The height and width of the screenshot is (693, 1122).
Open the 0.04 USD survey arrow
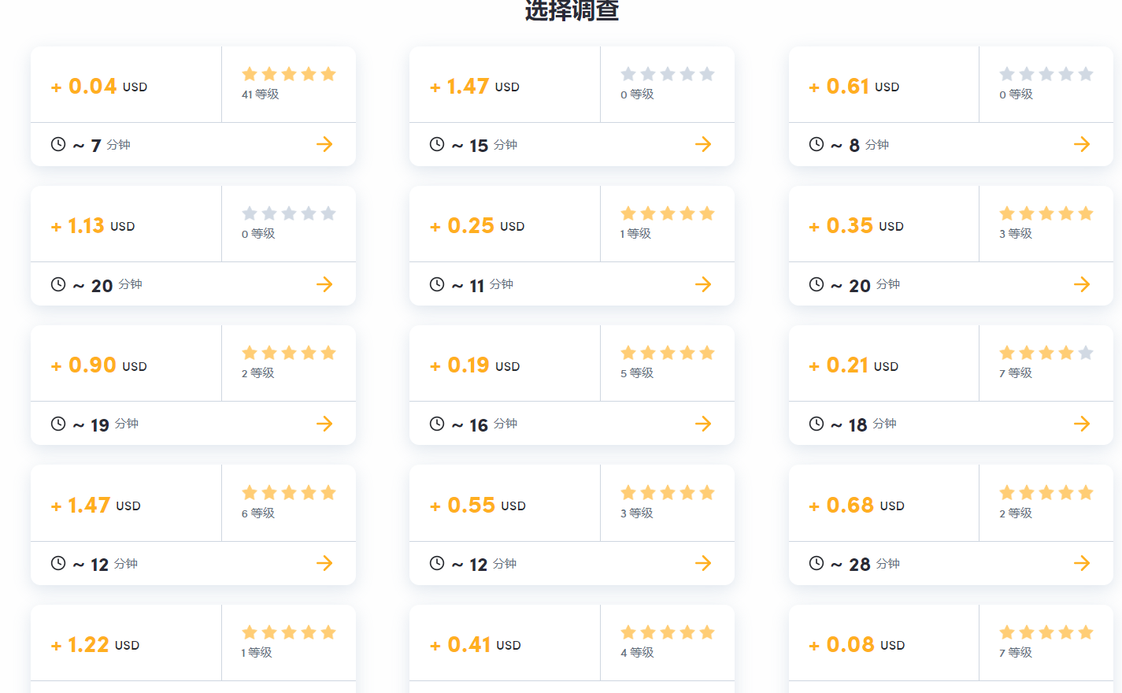click(324, 144)
